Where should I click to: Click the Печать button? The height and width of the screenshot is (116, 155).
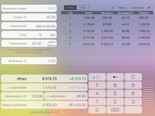[x=122, y=8]
